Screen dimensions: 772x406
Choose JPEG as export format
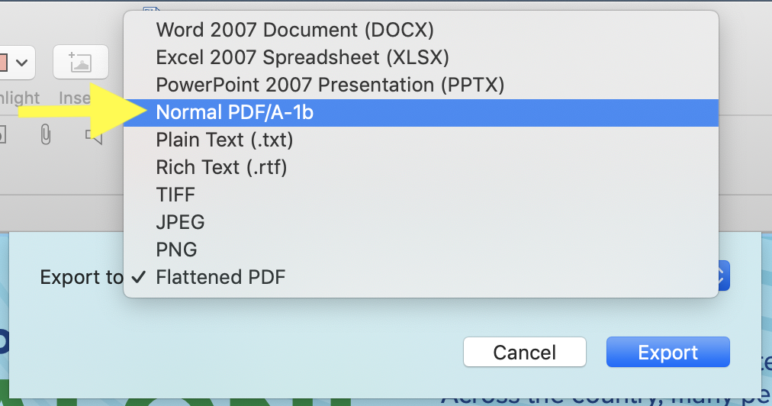pyautogui.click(x=180, y=222)
